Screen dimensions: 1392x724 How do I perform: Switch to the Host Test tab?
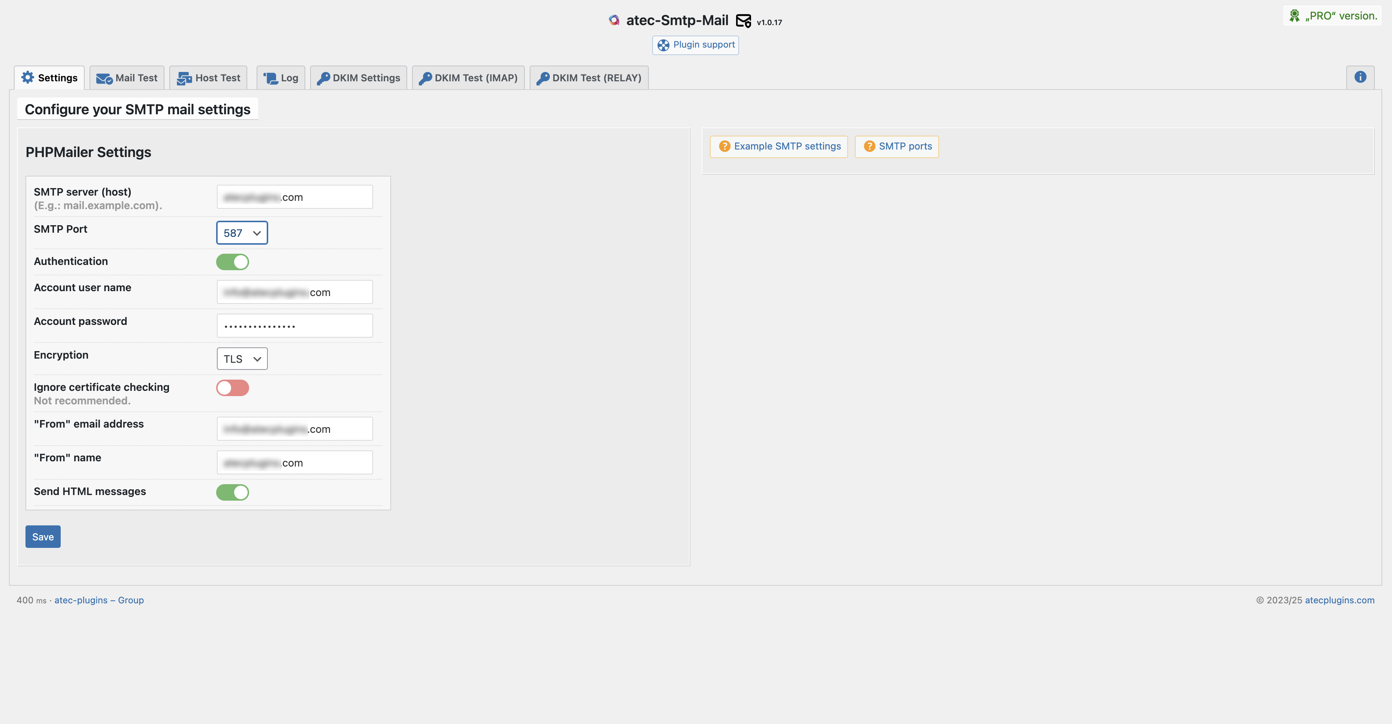click(x=208, y=78)
